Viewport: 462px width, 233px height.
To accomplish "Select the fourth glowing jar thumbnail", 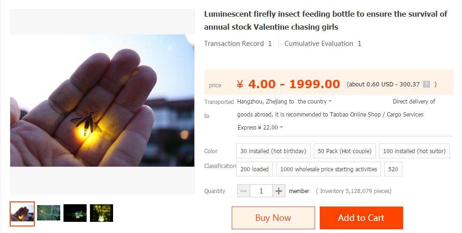I will point(101,213).
